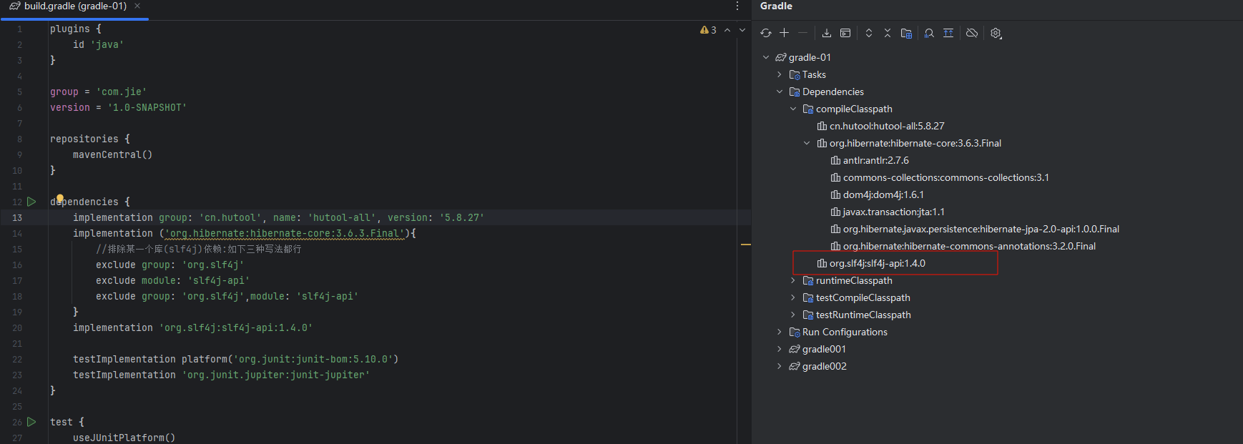Screen dimensions: 1243x444
Task: Click the exclude module: 'slf4j-api' line
Action: point(172,280)
